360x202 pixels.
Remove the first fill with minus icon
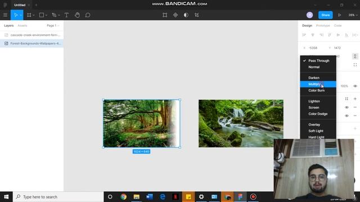[355, 107]
